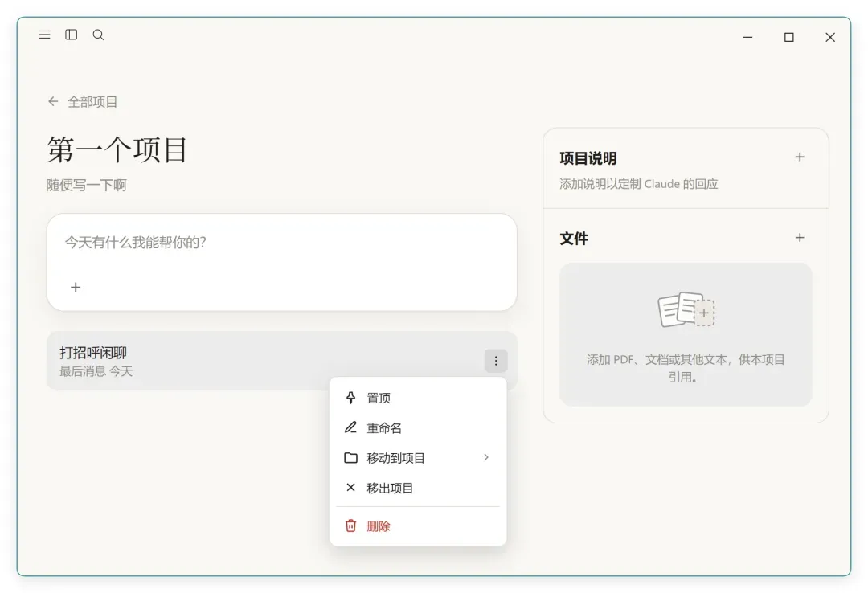Click the plus attachment icon in the chat box
868x593 pixels.
point(76,288)
